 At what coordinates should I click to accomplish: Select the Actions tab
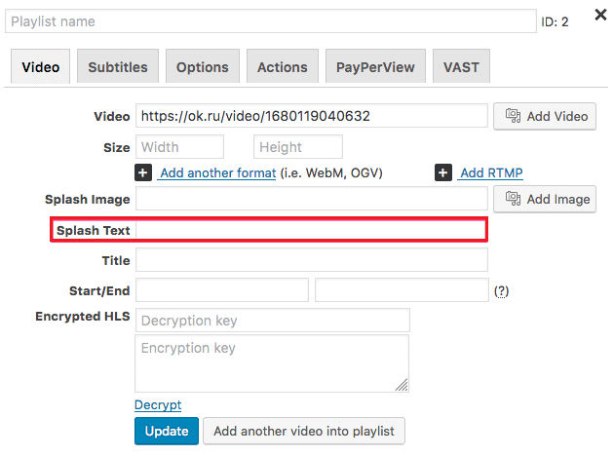(x=283, y=66)
